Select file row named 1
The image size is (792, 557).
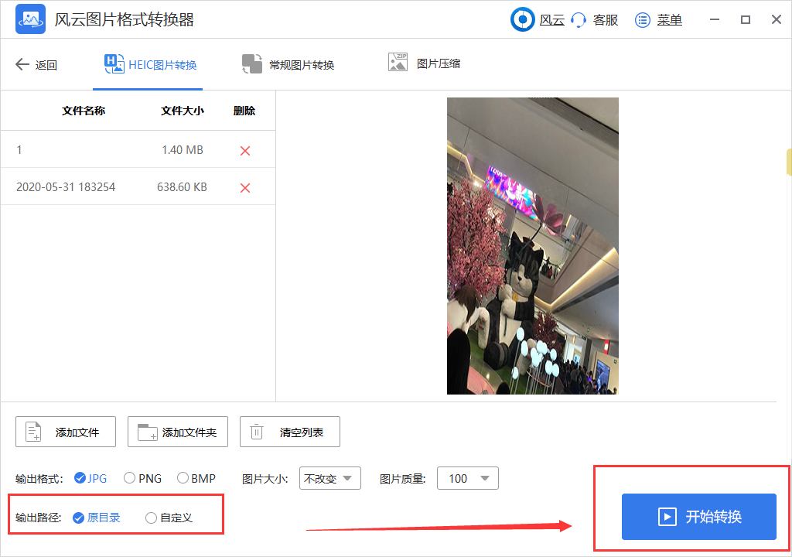(x=138, y=149)
